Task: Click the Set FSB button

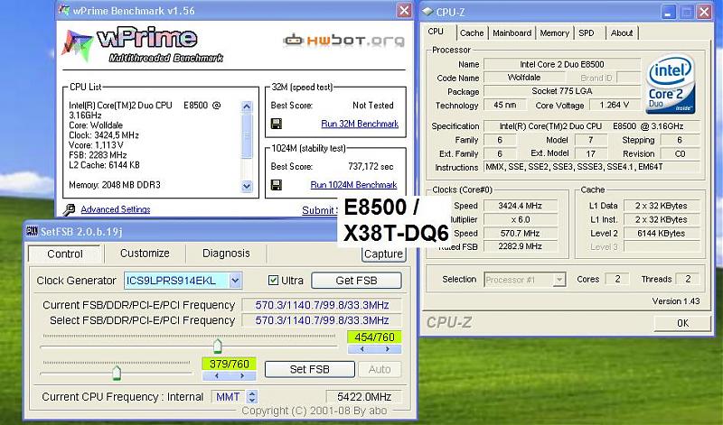Action: 309,369
